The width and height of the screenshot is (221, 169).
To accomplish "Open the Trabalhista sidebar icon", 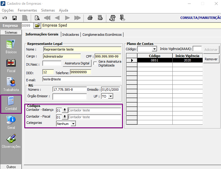I will point(11,84).
